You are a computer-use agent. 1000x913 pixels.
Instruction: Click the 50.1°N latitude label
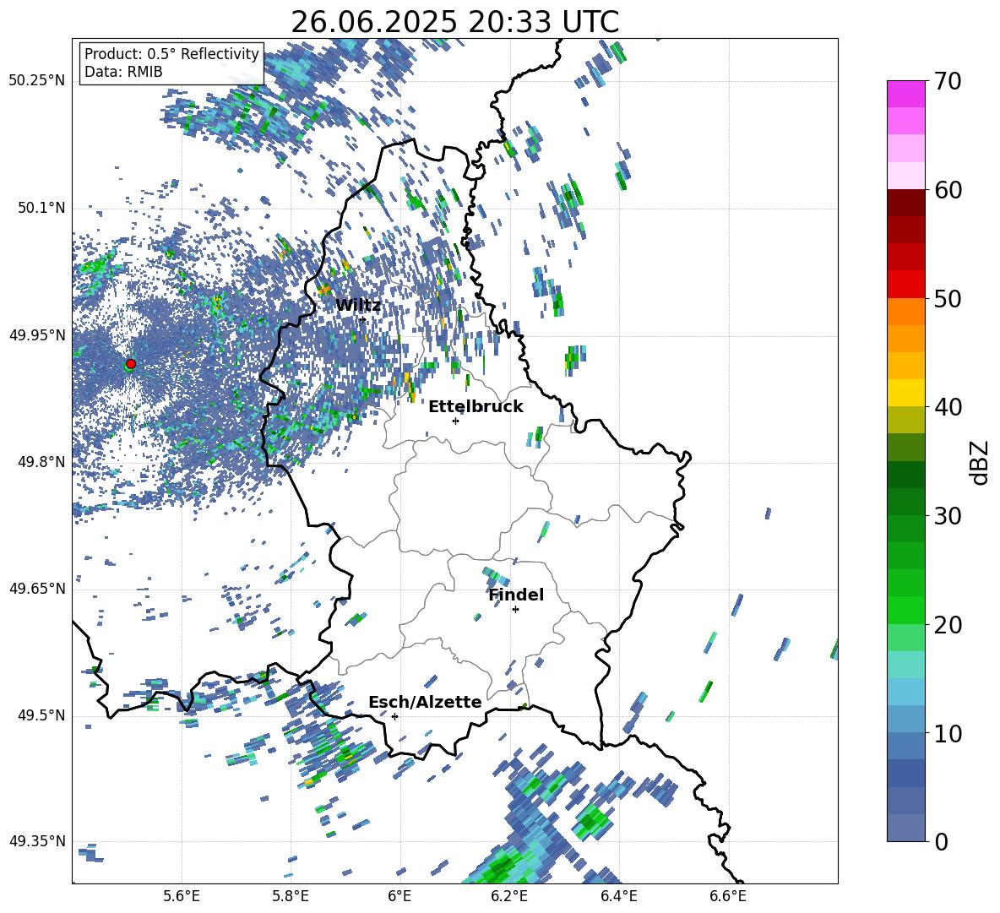41,208
